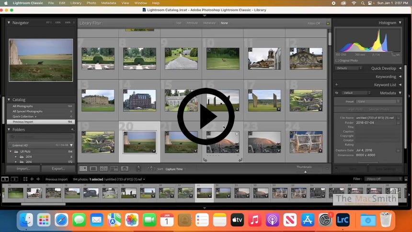Switch to Loupe view icon in toolbar
The height and width of the screenshot is (232, 412).
click(93, 169)
